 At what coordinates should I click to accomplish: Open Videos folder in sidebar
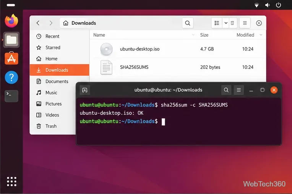point(53,115)
